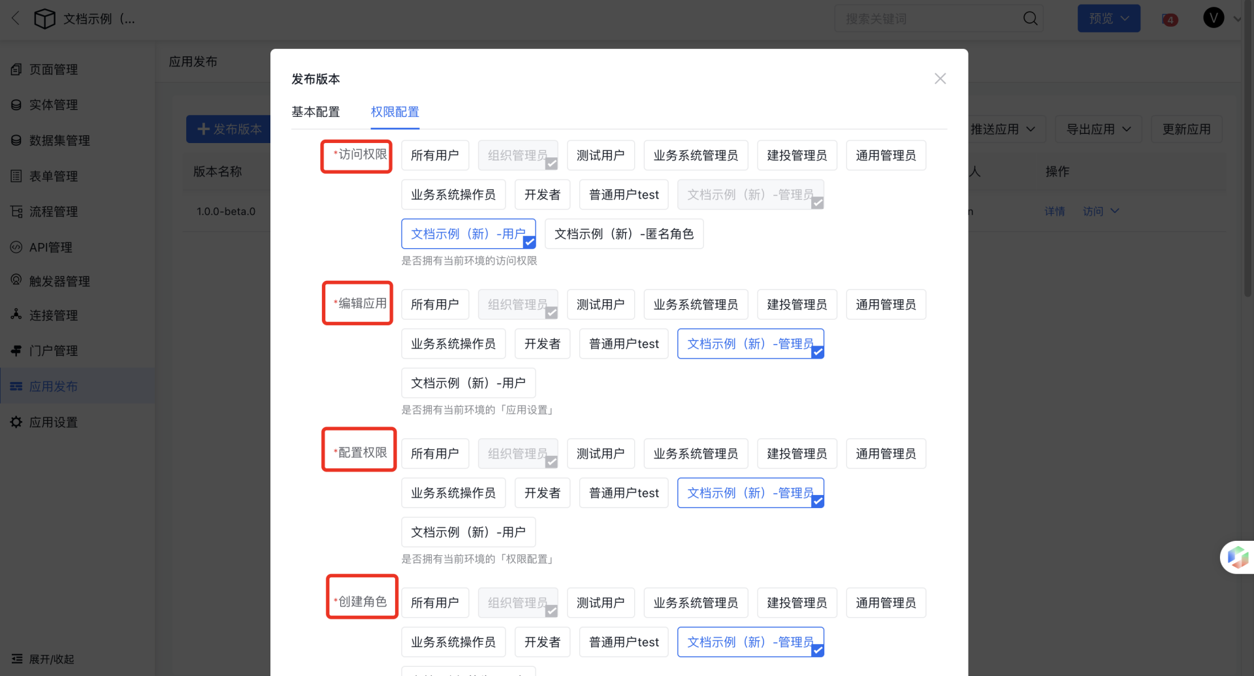Open 触发器管理 in the sidebar
This screenshot has height=676, width=1254.
pos(59,281)
